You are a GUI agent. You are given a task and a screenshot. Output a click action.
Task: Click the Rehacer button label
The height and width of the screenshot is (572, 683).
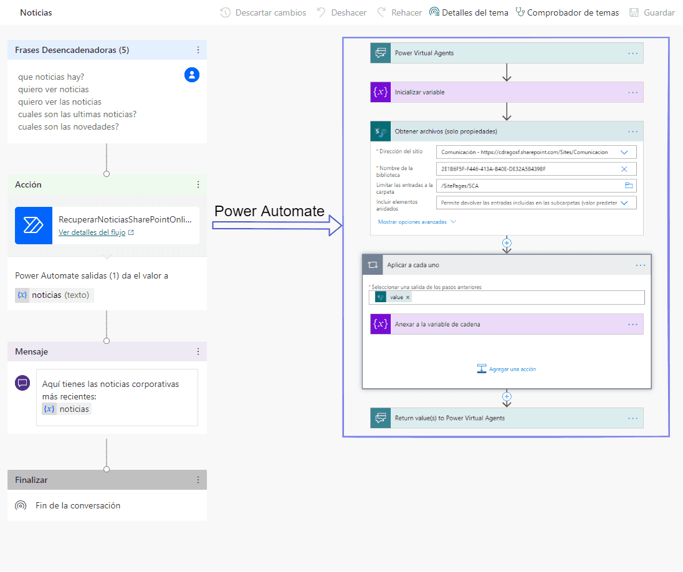[406, 12]
